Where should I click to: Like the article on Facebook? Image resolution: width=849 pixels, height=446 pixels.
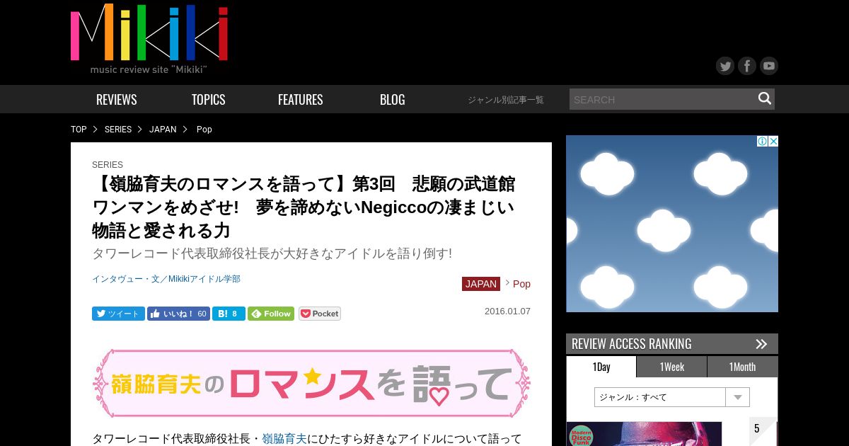point(178,314)
